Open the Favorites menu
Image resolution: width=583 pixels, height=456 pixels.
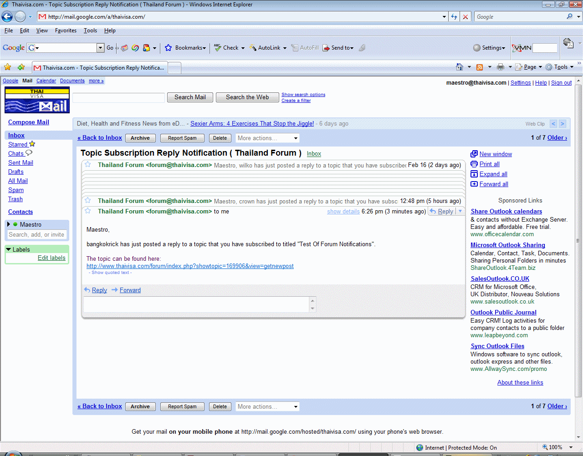pyautogui.click(x=66, y=30)
